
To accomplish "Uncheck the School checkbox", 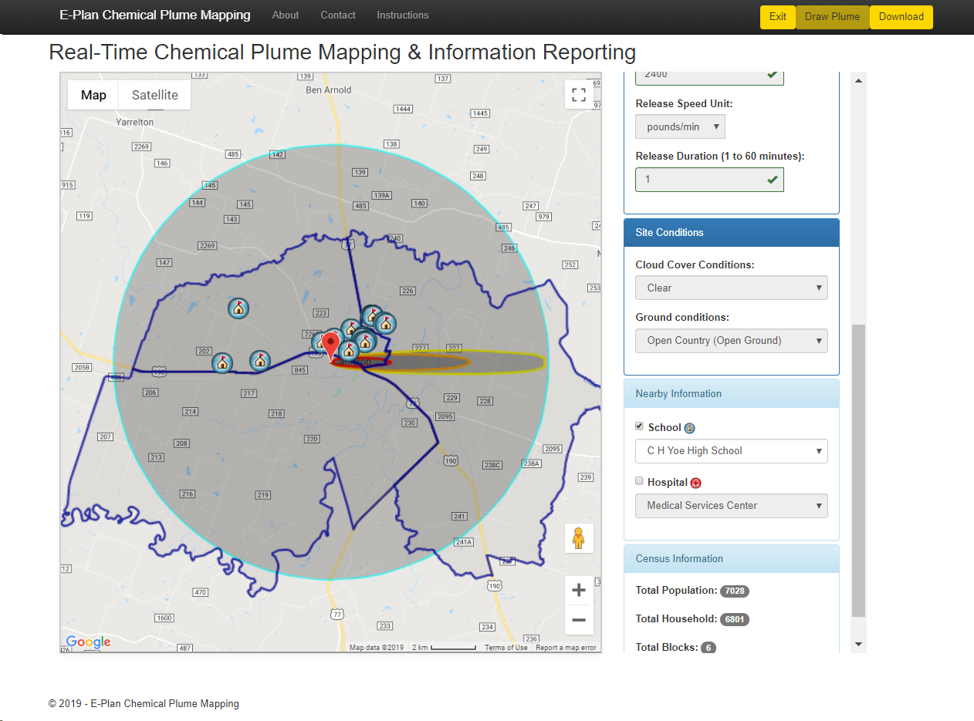I will [x=639, y=426].
